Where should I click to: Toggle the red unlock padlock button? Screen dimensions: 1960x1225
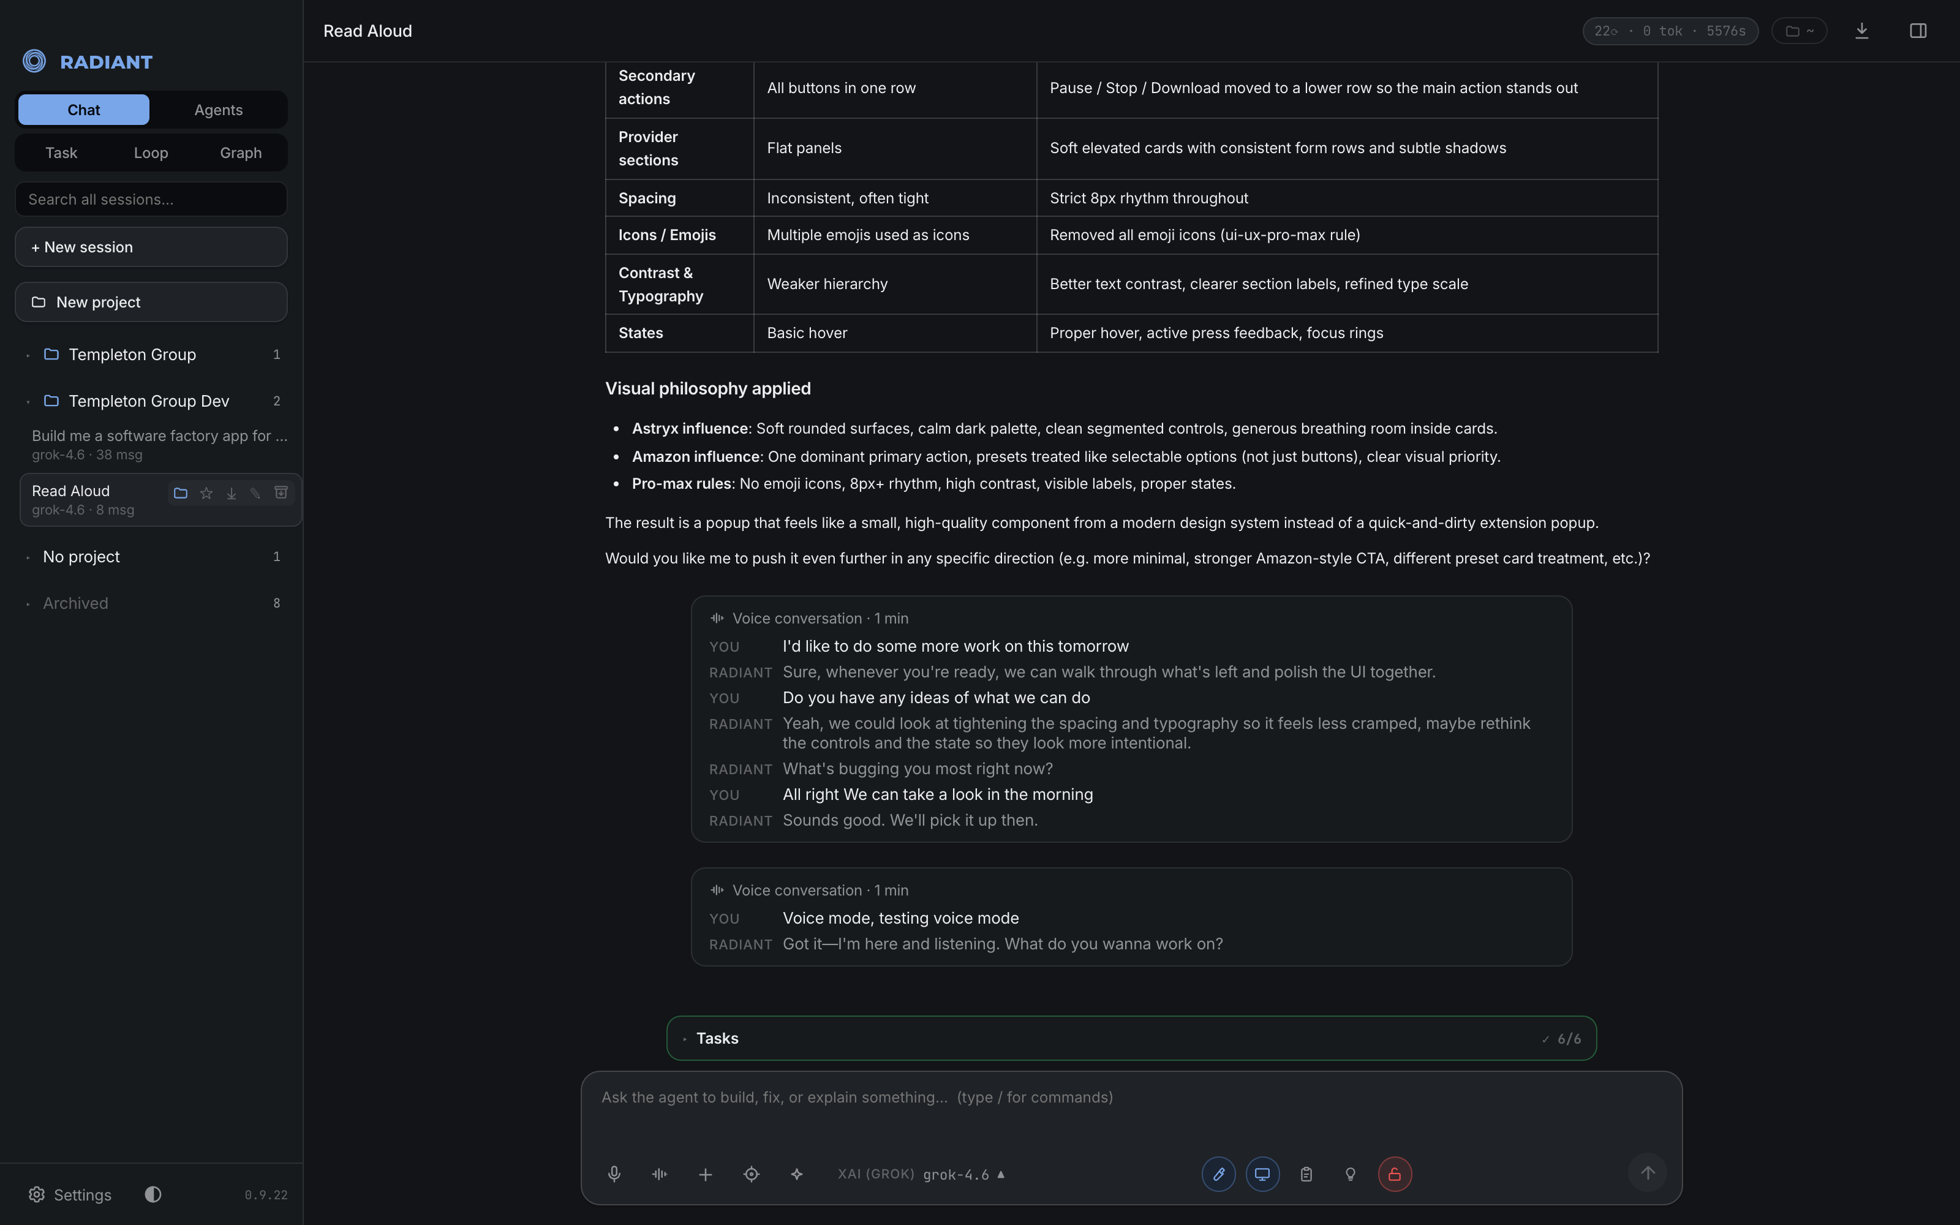[x=1395, y=1174]
